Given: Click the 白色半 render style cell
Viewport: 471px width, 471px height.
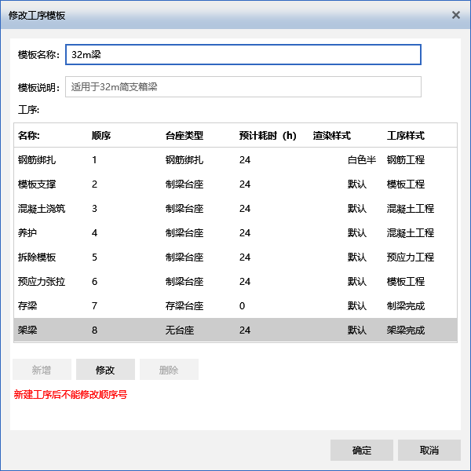Looking at the screenshot, I should tap(361, 160).
